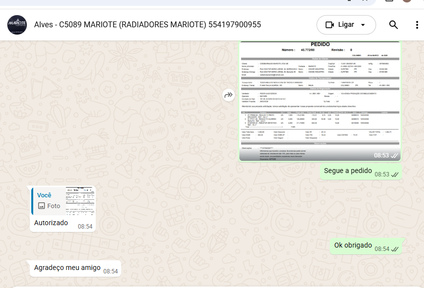424x288 pixels.
Task: Click read receipt ticks on 'Segue a pedido'
Action: coord(394,174)
